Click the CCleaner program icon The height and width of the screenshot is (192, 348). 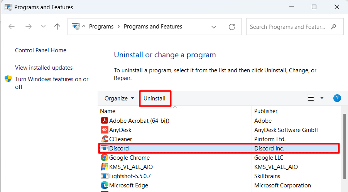tap(104, 139)
